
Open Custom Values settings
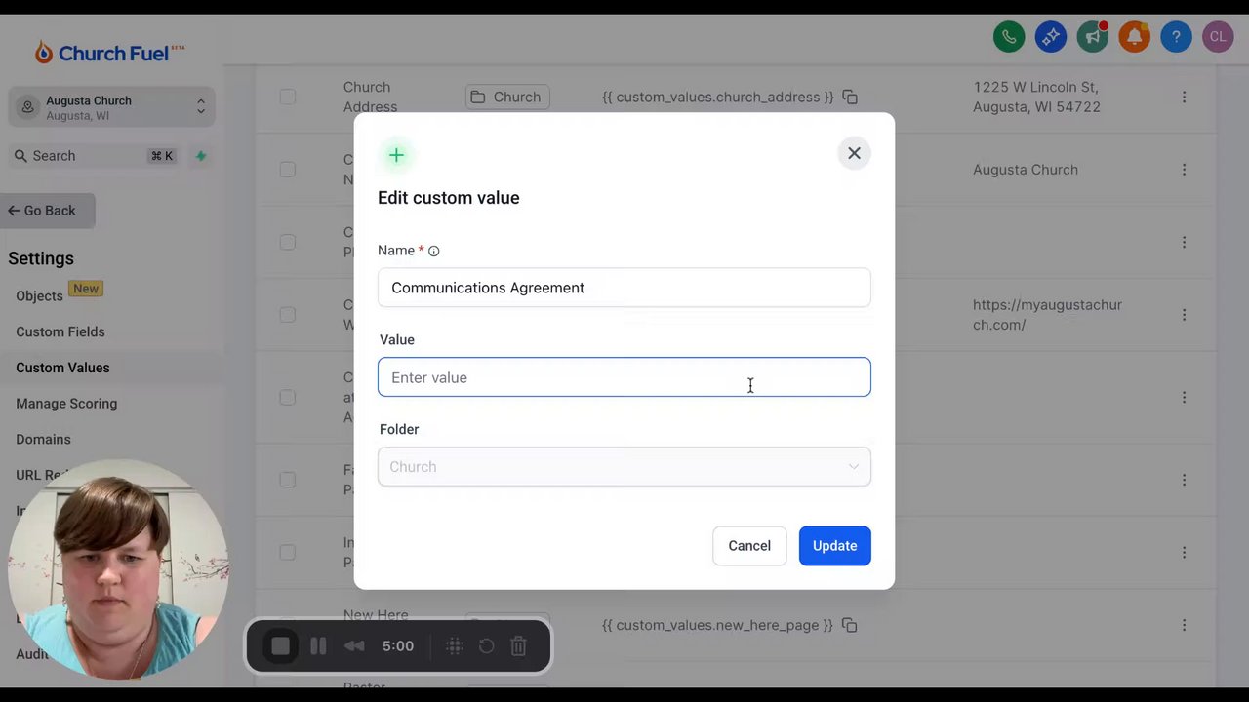coord(62,368)
